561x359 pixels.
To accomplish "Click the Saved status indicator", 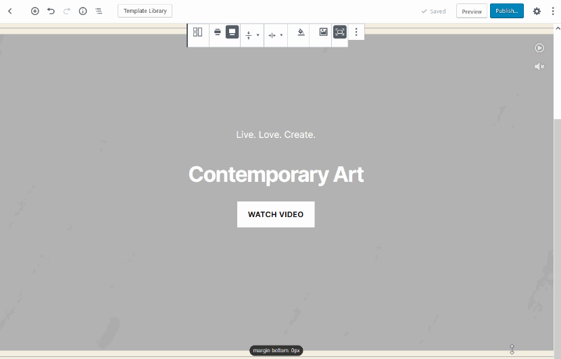I will click(433, 11).
